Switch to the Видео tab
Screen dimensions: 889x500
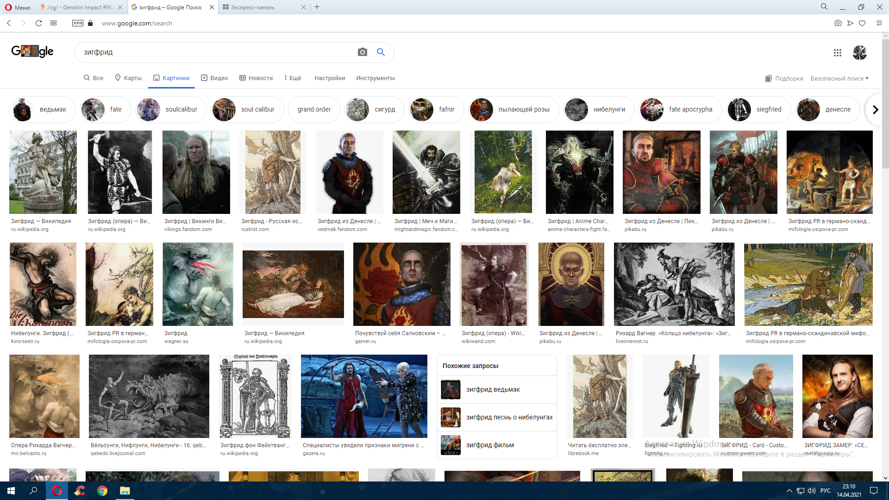point(214,78)
